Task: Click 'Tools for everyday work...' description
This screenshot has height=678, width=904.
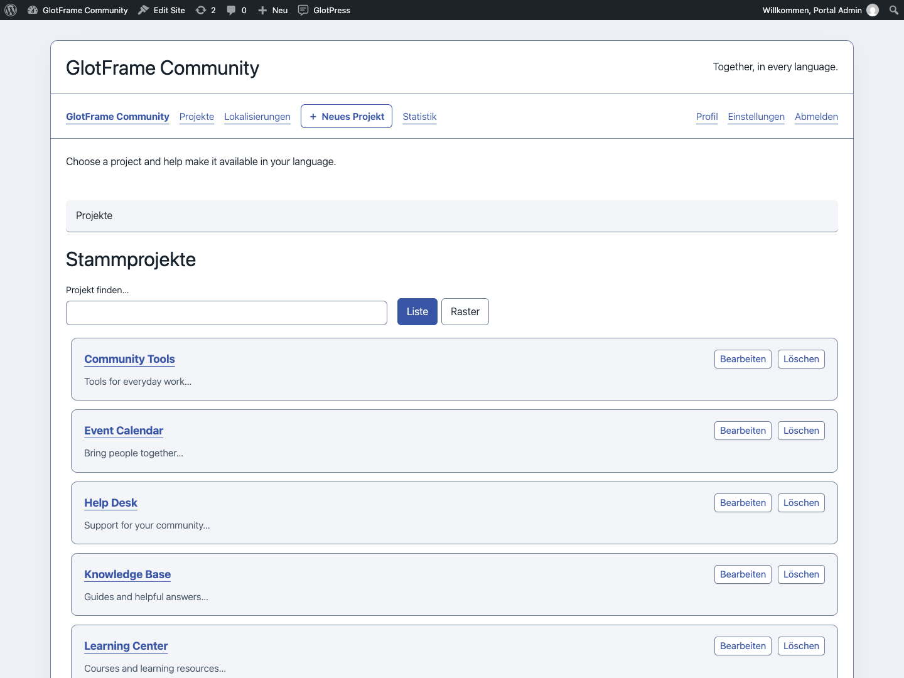Action: point(138,382)
